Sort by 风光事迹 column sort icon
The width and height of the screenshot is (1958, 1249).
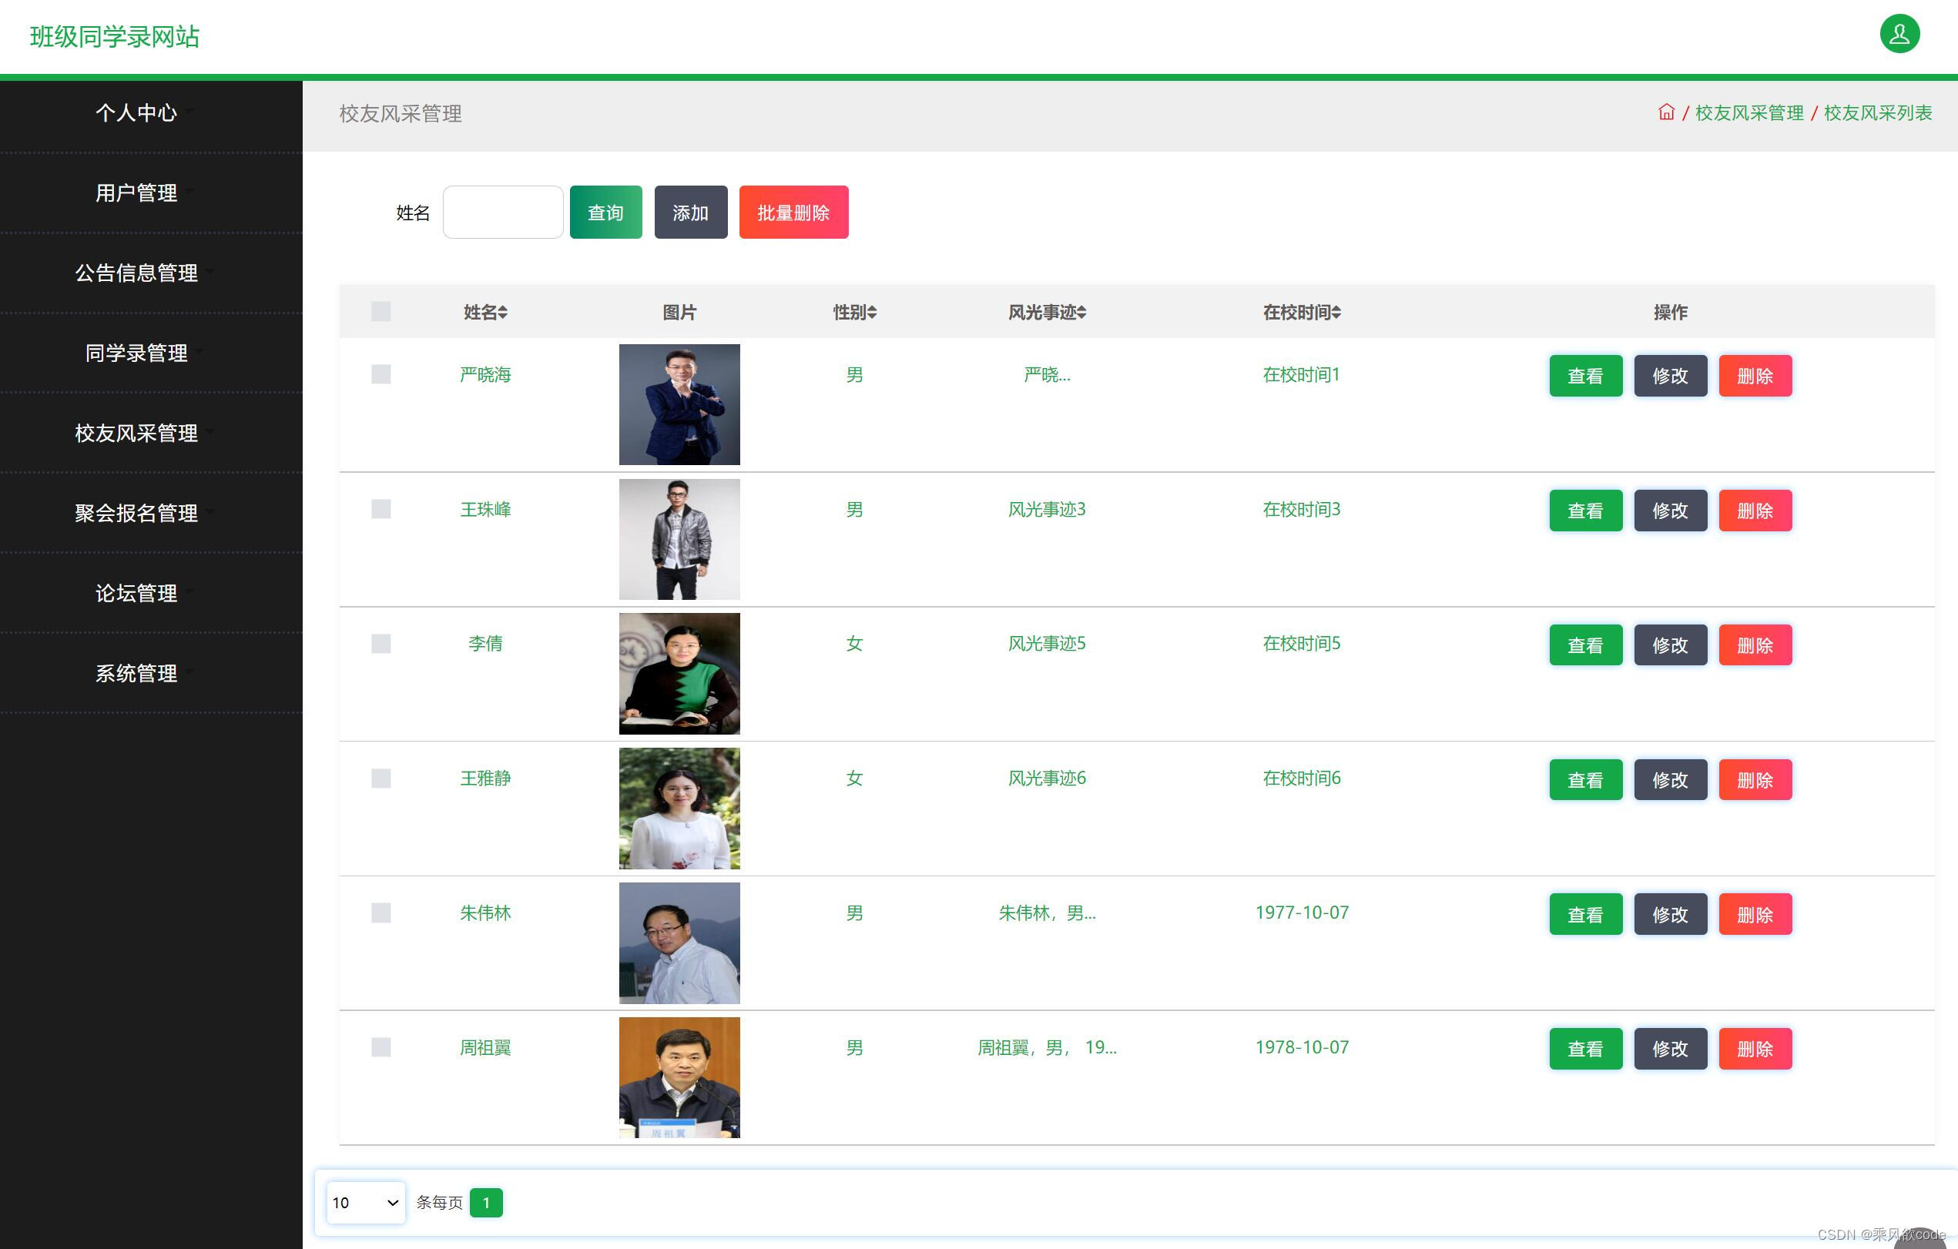point(1081,313)
